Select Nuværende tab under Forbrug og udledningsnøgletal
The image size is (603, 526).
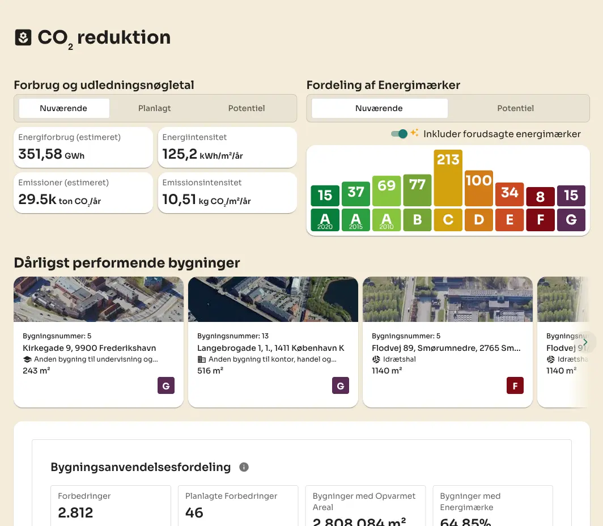64,108
